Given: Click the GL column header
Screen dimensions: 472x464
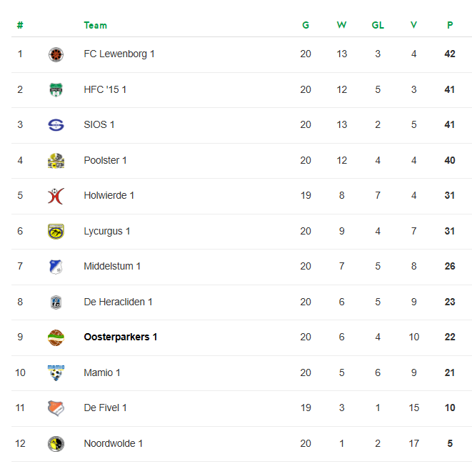Looking at the screenshot, I should [378, 25].
